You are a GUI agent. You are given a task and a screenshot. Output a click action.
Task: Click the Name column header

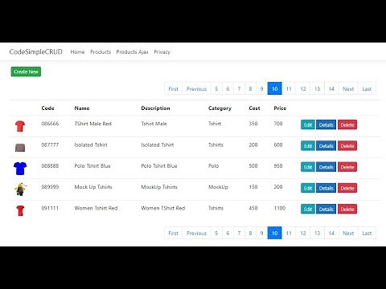(x=82, y=108)
